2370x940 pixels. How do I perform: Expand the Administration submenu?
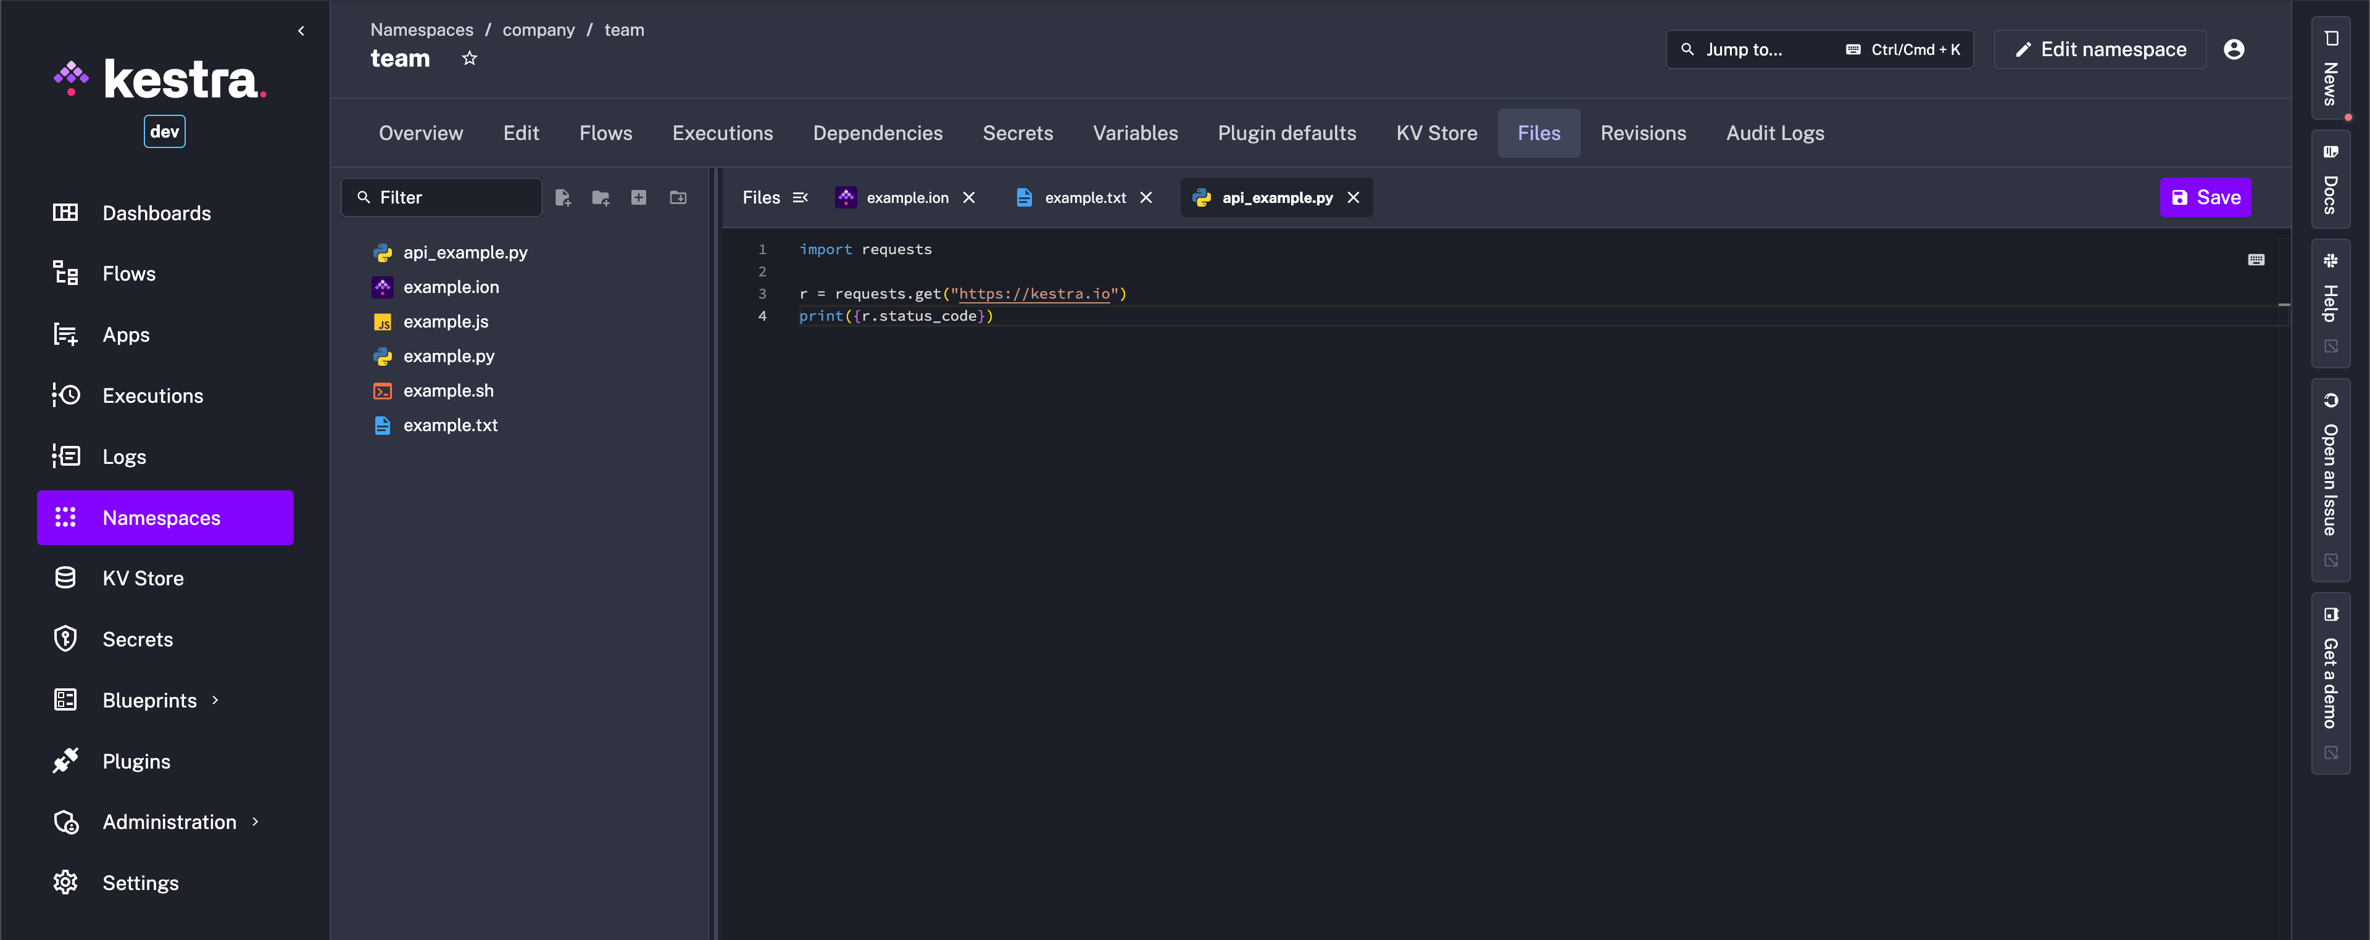click(x=255, y=822)
